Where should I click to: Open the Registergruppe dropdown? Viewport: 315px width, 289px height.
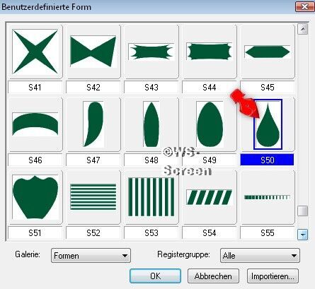click(260, 256)
